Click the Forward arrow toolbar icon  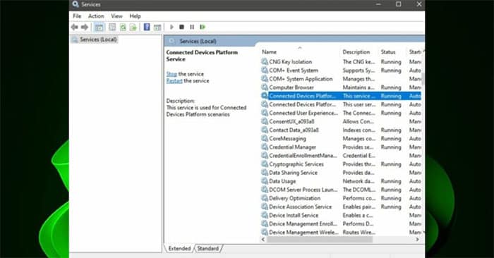pyautogui.click(x=85, y=27)
